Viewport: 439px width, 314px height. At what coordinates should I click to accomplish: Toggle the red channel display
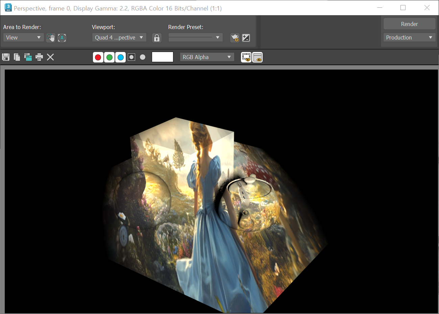pos(98,57)
